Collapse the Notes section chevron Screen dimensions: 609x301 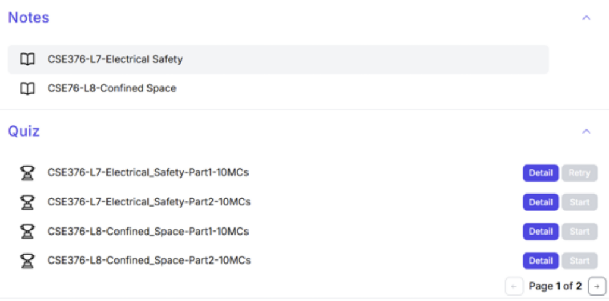(x=586, y=18)
